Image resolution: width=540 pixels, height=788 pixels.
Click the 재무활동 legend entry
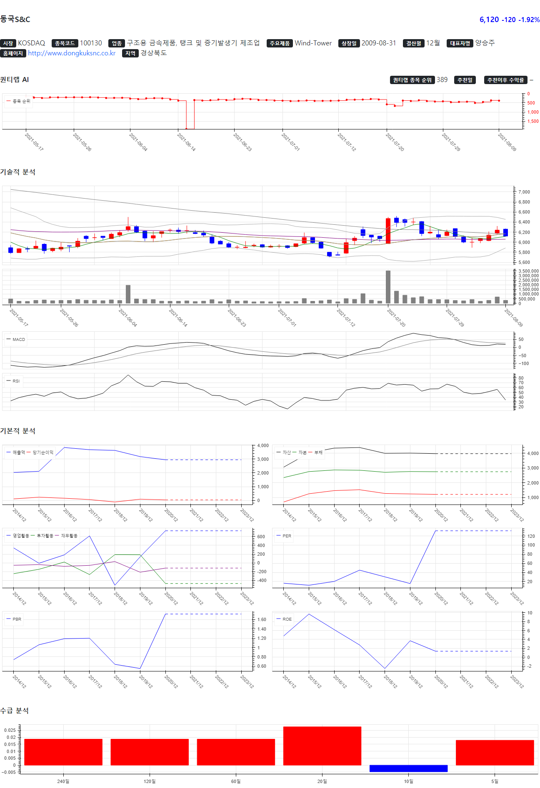coord(66,536)
